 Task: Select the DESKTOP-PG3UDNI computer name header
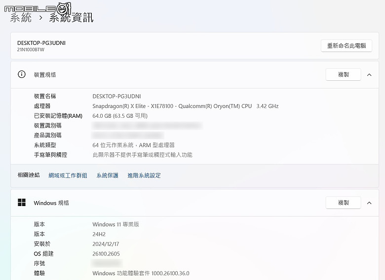click(x=41, y=43)
